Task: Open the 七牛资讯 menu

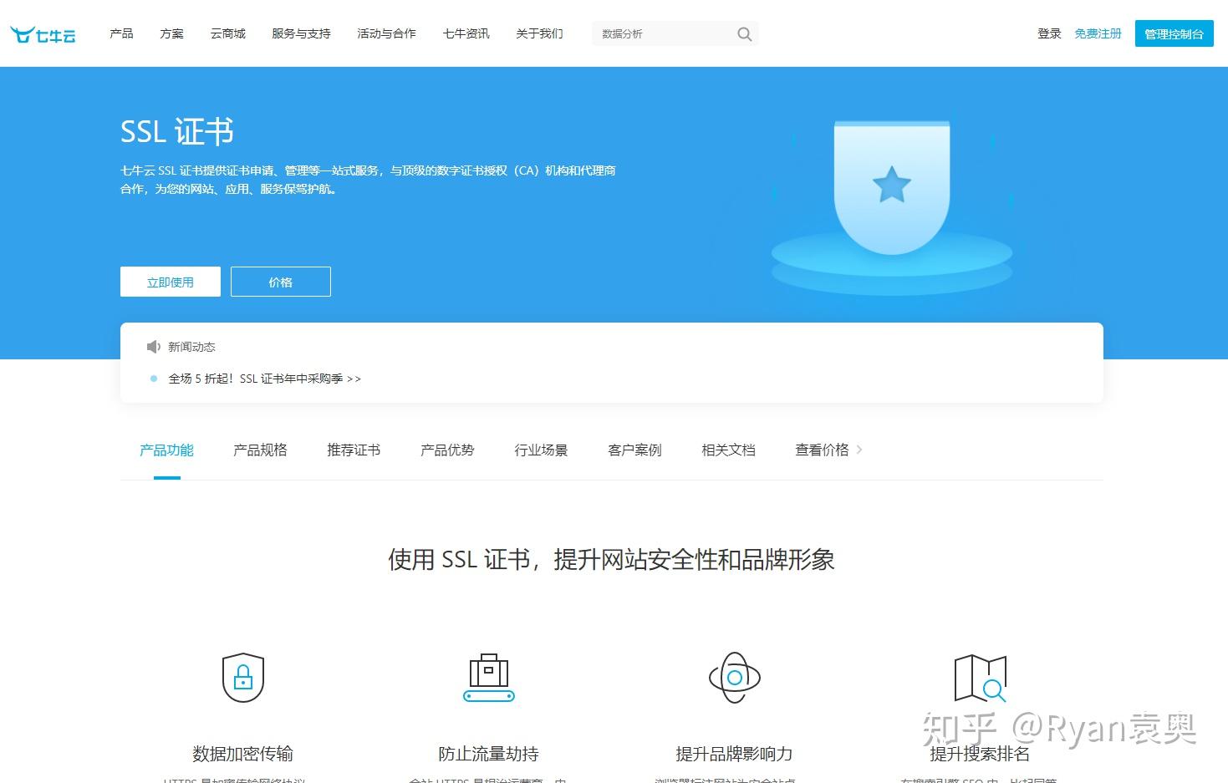Action: pyautogui.click(x=466, y=33)
